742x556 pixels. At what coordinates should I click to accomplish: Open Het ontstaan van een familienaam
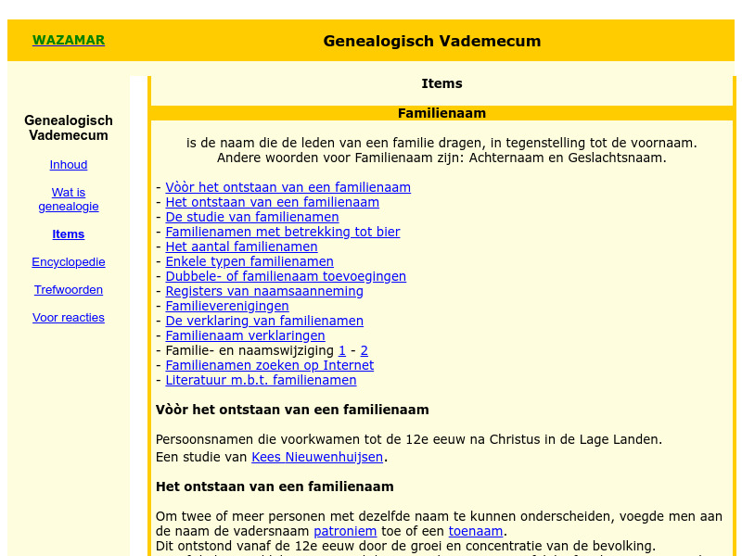[x=272, y=201]
